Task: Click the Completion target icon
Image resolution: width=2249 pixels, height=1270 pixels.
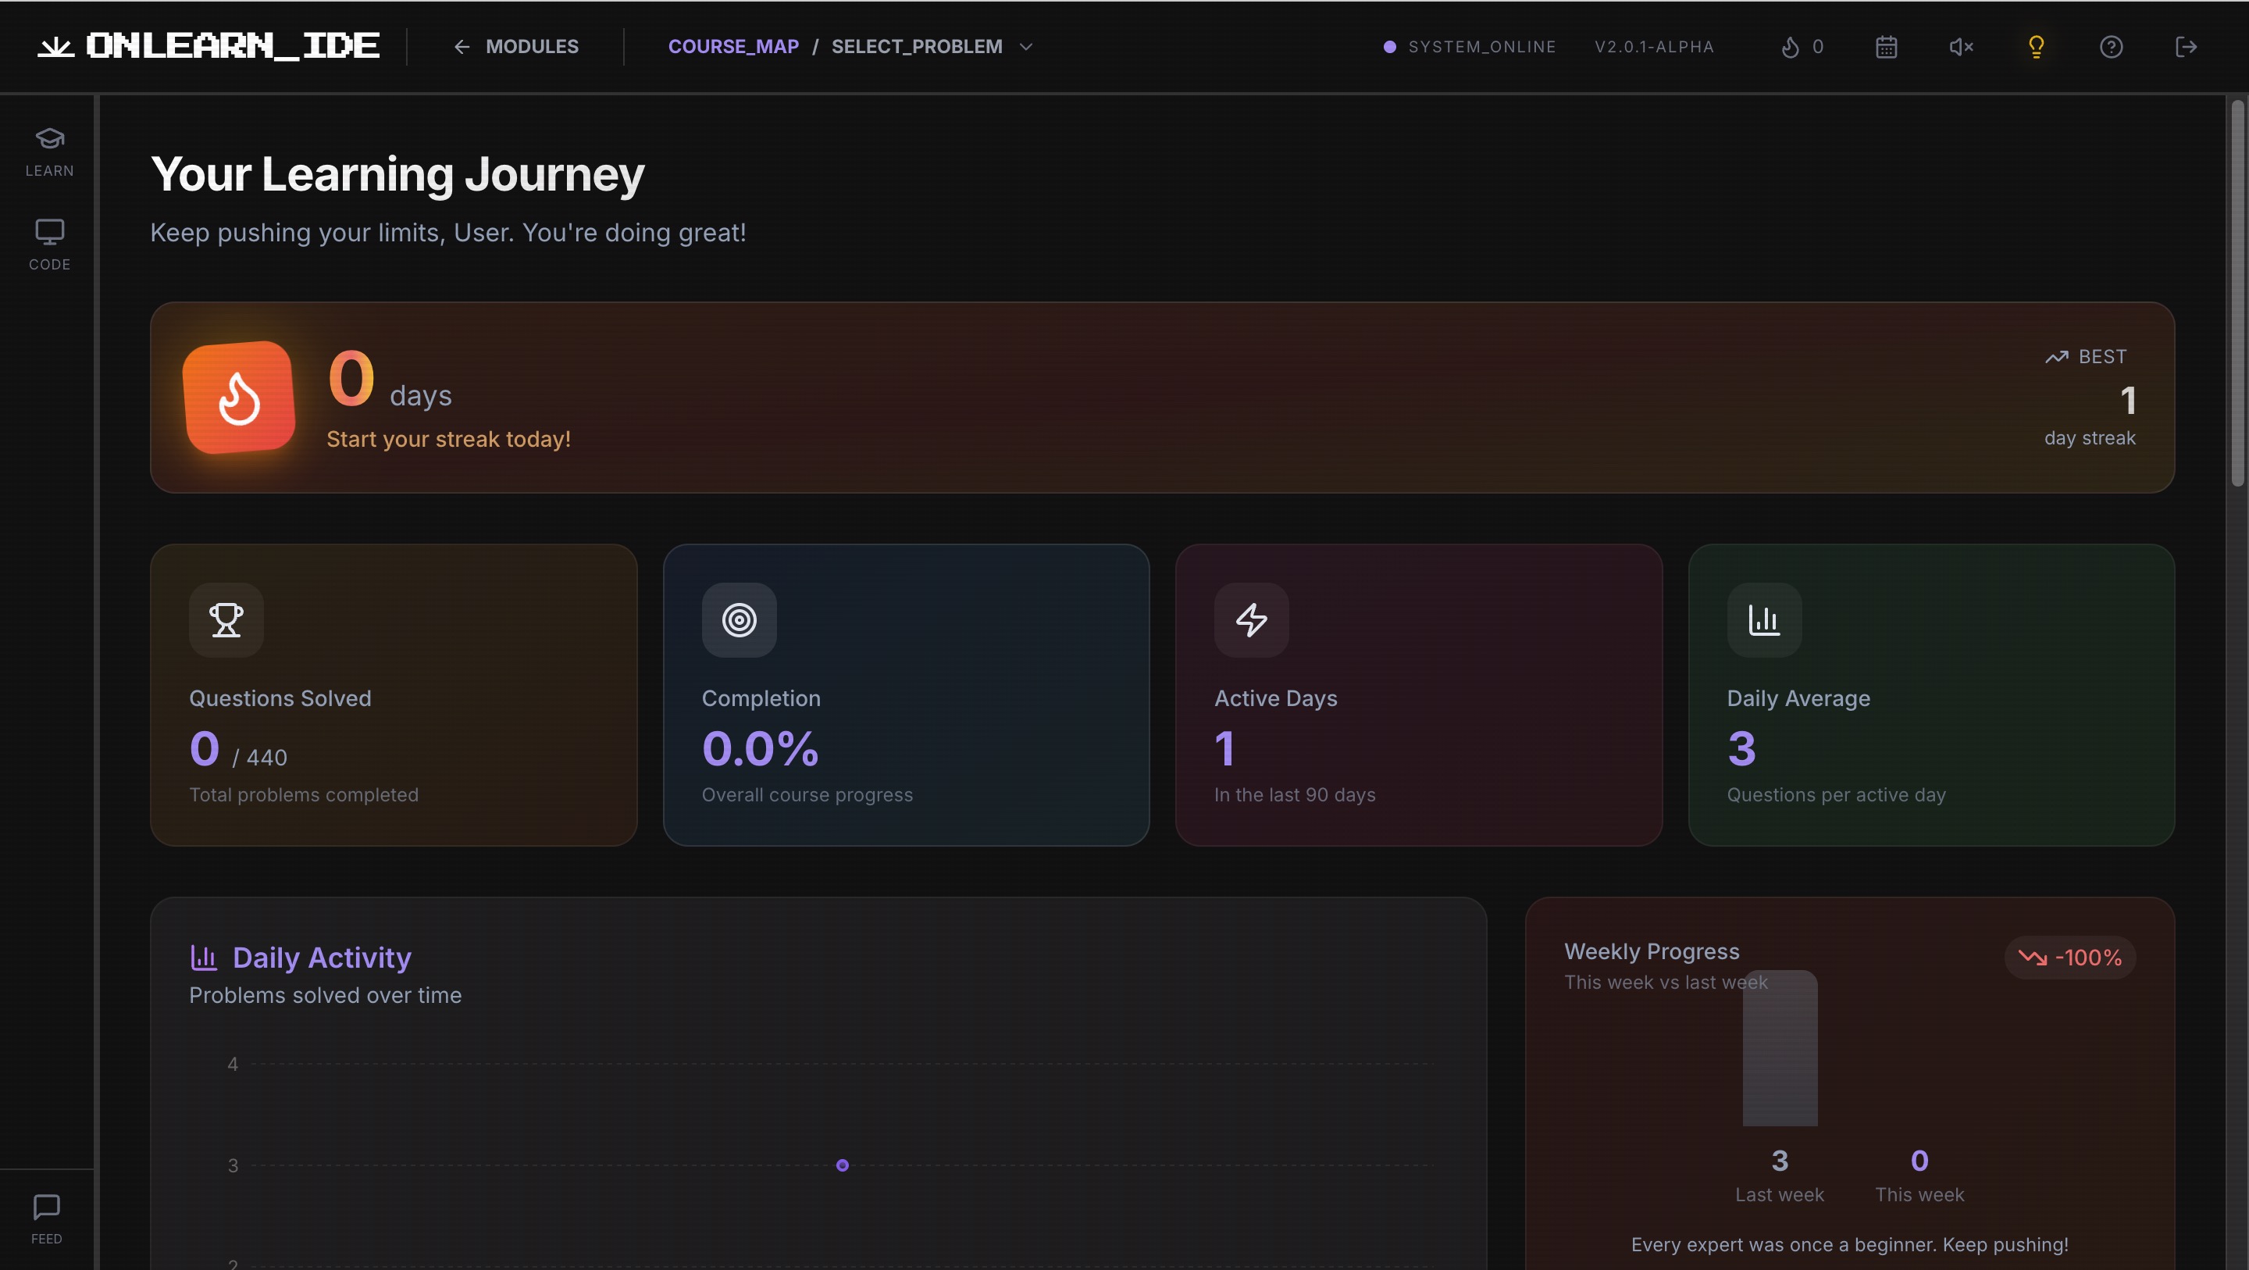Action: click(739, 620)
